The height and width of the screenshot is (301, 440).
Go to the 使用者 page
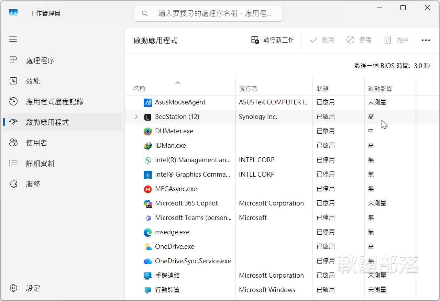coord(63,143)
